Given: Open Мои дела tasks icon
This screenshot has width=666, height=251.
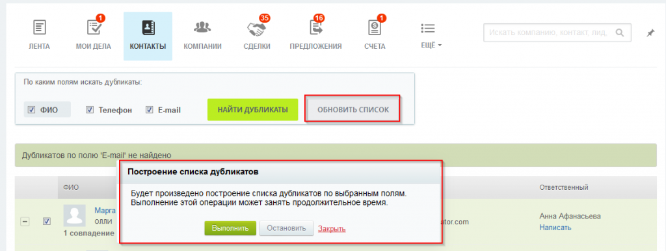Looking at the screenshot, I should (94, 27).
